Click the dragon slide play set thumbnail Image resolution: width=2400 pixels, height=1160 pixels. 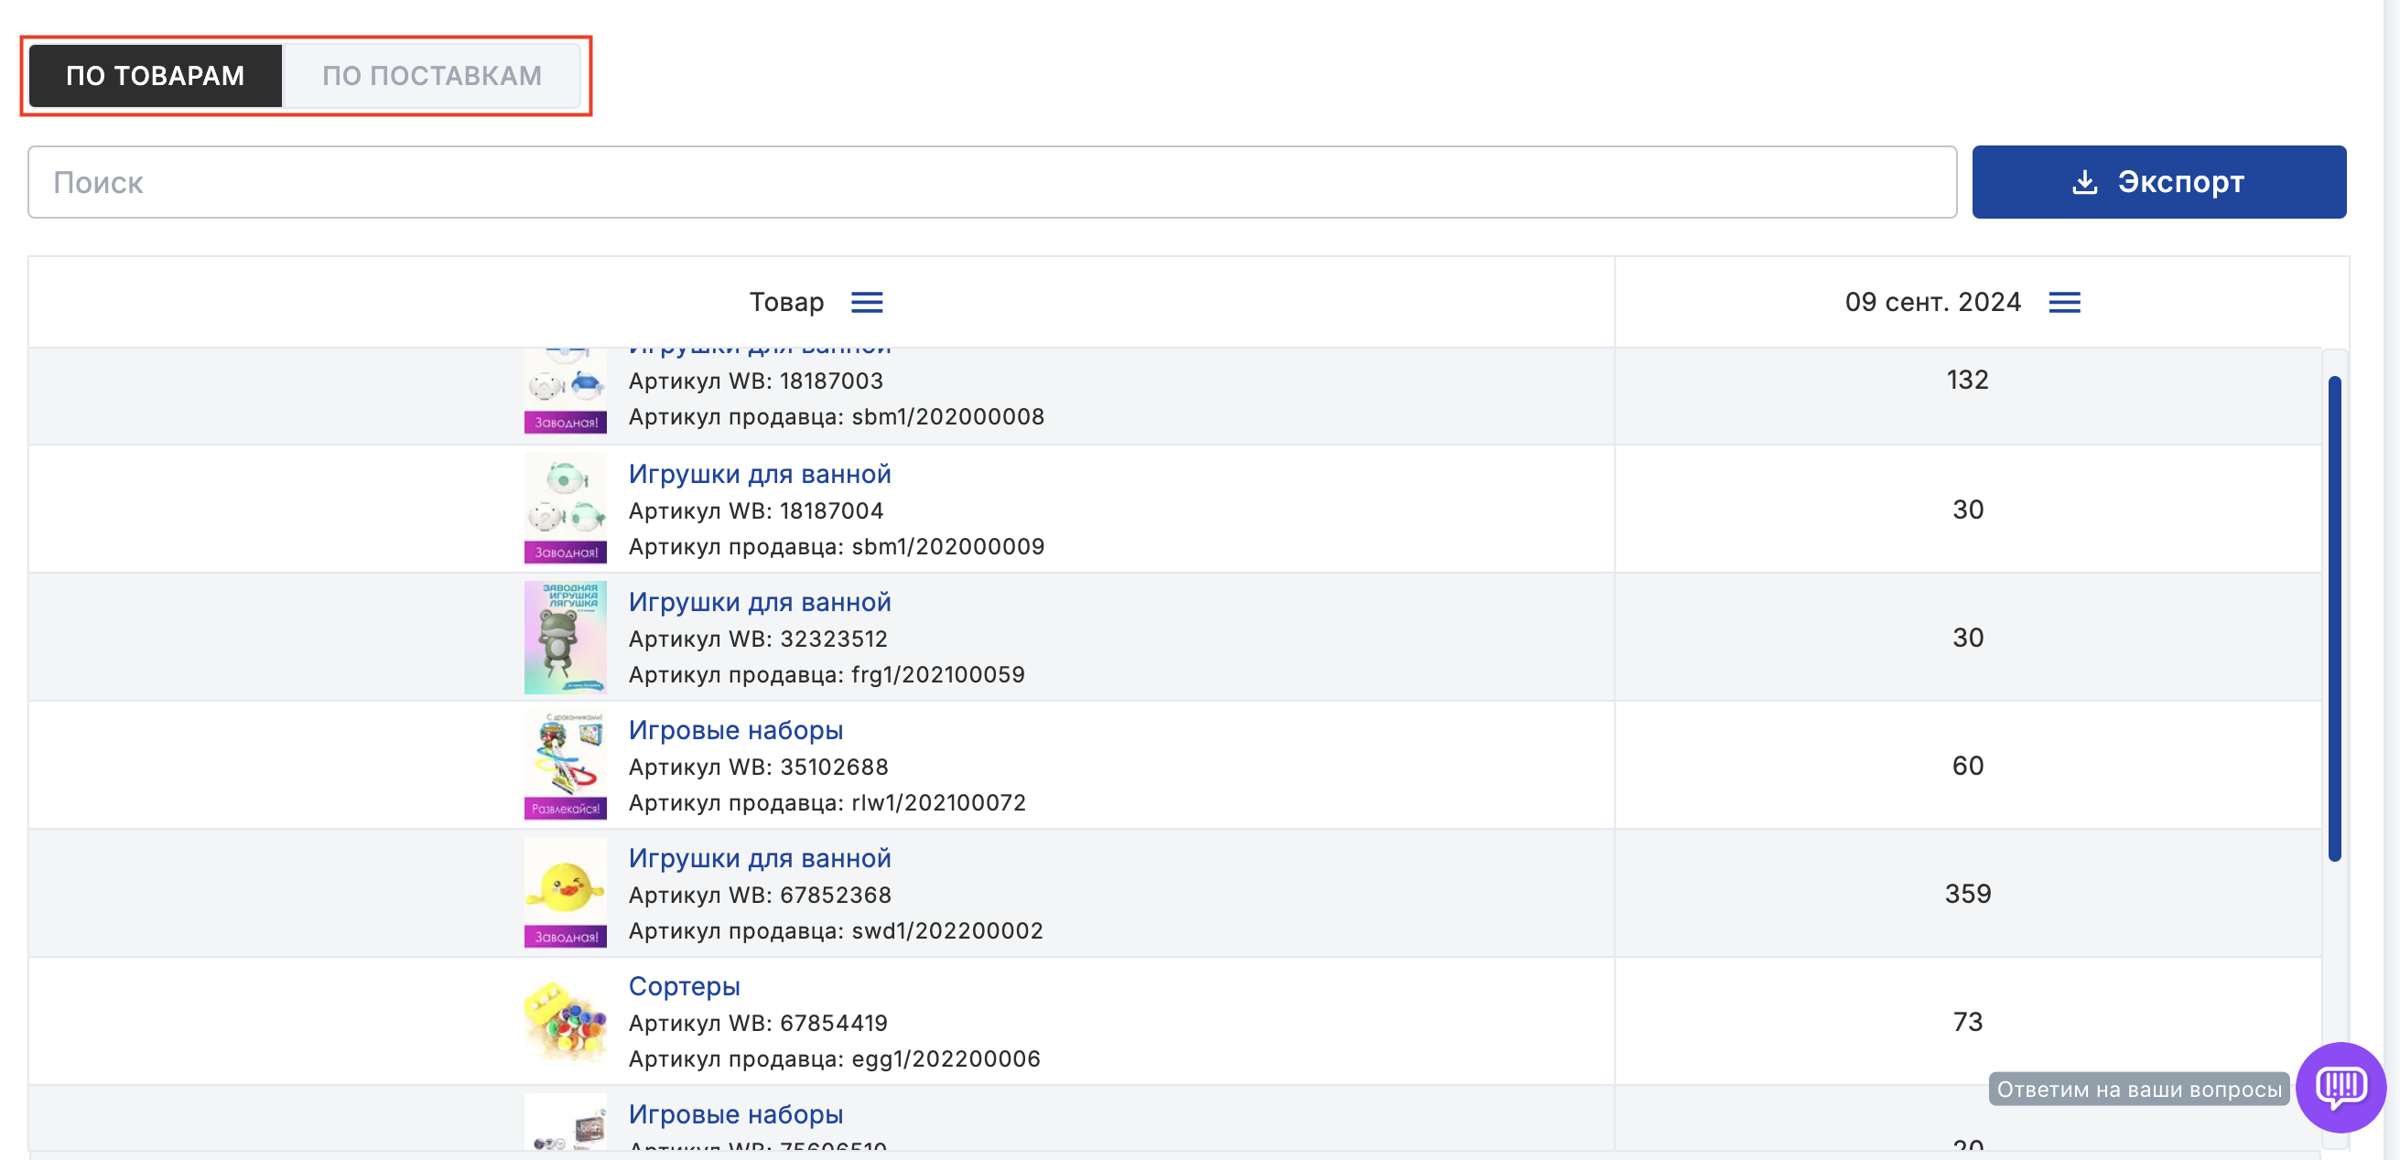[565, 766]
